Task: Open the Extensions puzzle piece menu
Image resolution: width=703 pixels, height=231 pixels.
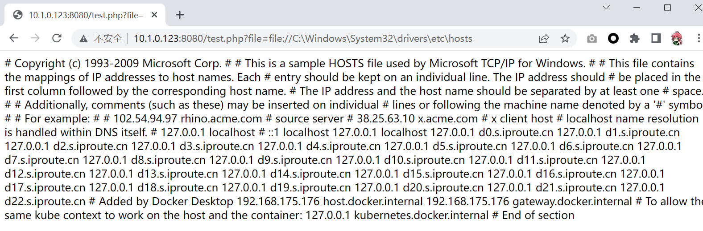Action: tap(635, 39)
